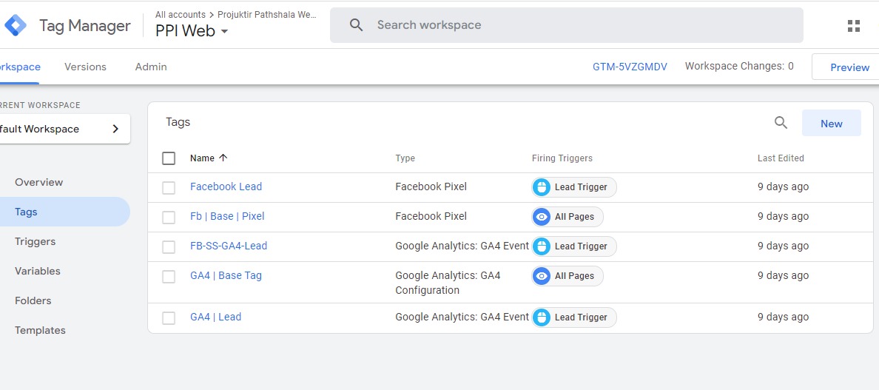Click the Tag Manager logo icon
The width and height of the screenshot is (879, 390).
coord(15,25)
